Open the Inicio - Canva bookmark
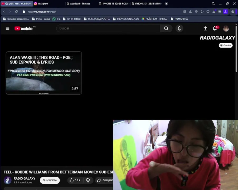The height and width of the screenshot is (190, 238). click(41, 19)
